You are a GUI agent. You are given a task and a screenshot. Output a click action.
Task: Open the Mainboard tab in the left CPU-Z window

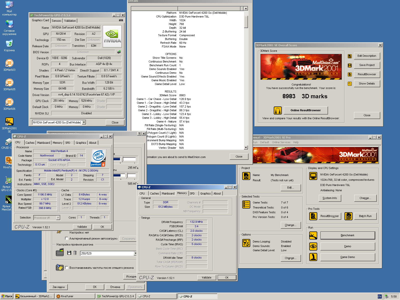(x=43, y=143)
